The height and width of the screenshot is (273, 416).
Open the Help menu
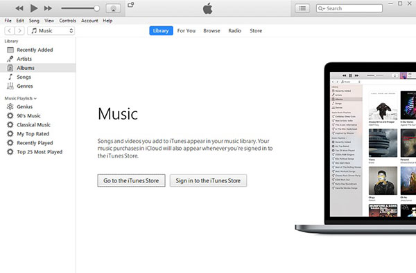[x=107, y=21]
